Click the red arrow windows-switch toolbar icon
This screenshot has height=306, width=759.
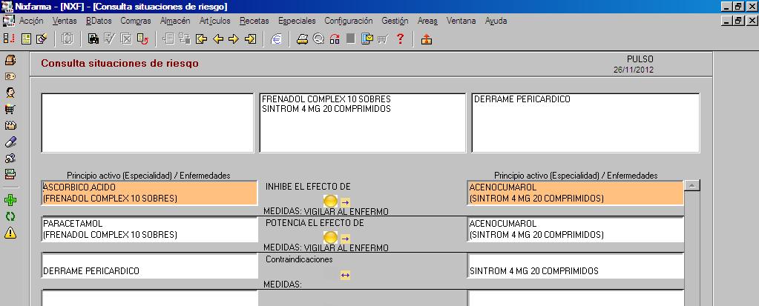335,39
